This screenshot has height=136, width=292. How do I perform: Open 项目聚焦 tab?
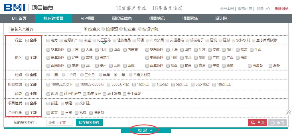click(190, 18)
